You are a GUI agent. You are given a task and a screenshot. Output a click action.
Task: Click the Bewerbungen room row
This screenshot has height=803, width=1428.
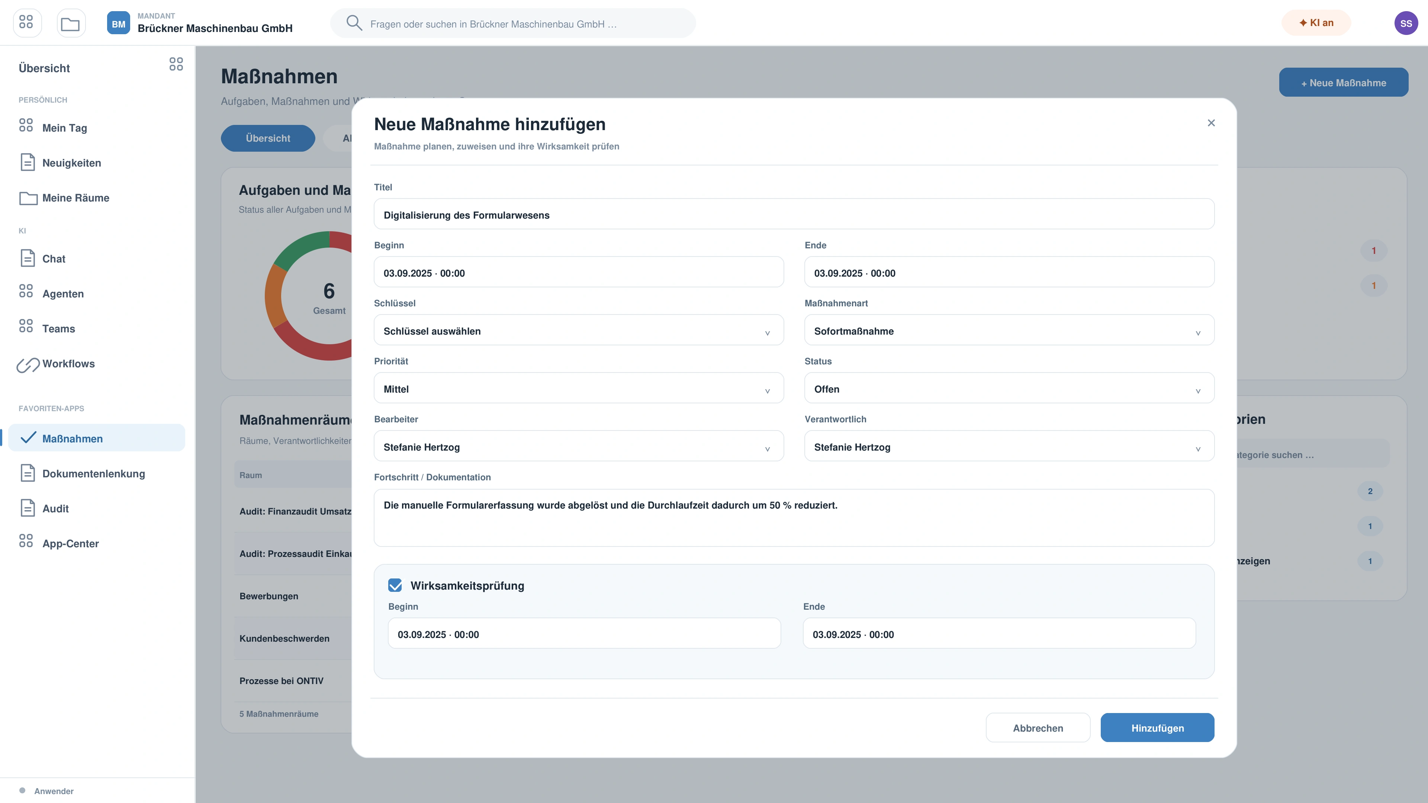point(293,596)
